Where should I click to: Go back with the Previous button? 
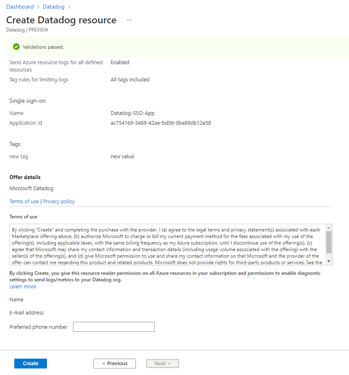(x=115, y=364)
